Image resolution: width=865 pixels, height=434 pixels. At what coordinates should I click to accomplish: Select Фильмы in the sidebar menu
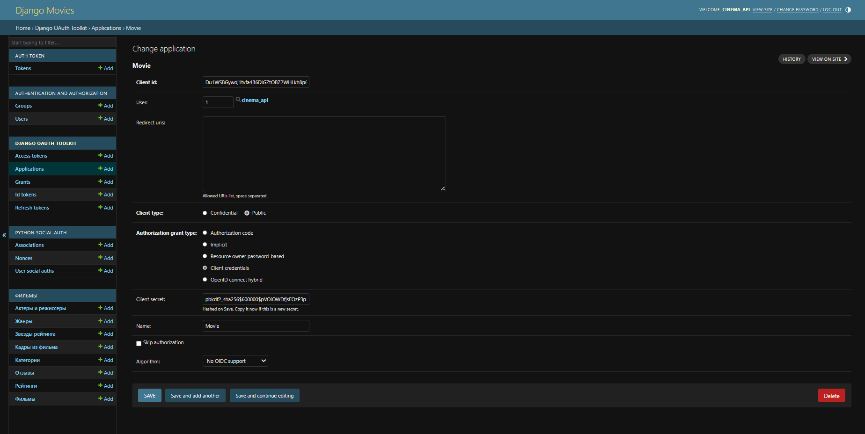(x=25, y=398)
